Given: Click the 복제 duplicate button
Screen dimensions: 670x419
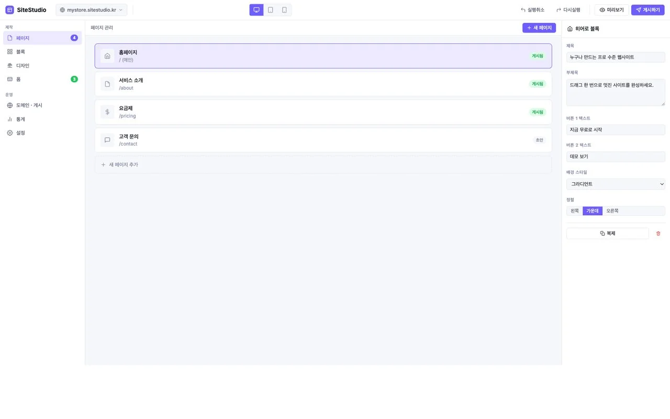Looking at the screenshot, I should (607, 234).
